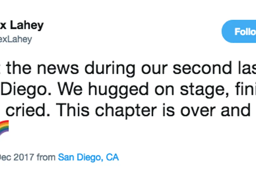Screen dimensions: 256x171
Task: Click the grey exLahey username handle
Action: [16, 39]
